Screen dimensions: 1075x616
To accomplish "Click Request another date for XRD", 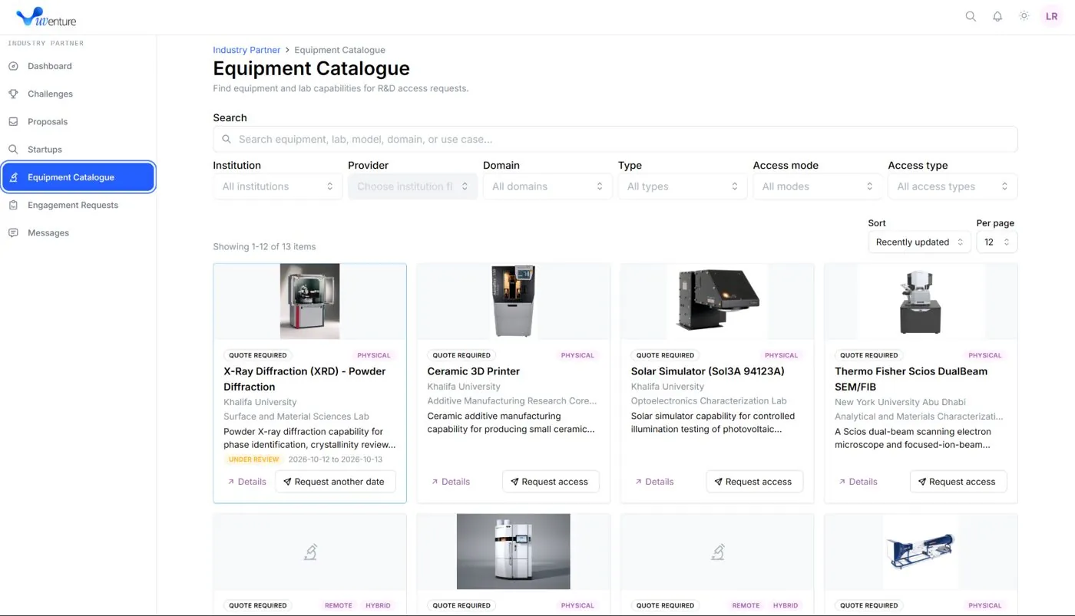I will click(336, 482).
